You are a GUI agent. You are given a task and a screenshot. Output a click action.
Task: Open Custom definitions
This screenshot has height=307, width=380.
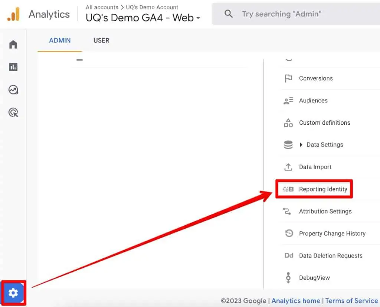325,123
